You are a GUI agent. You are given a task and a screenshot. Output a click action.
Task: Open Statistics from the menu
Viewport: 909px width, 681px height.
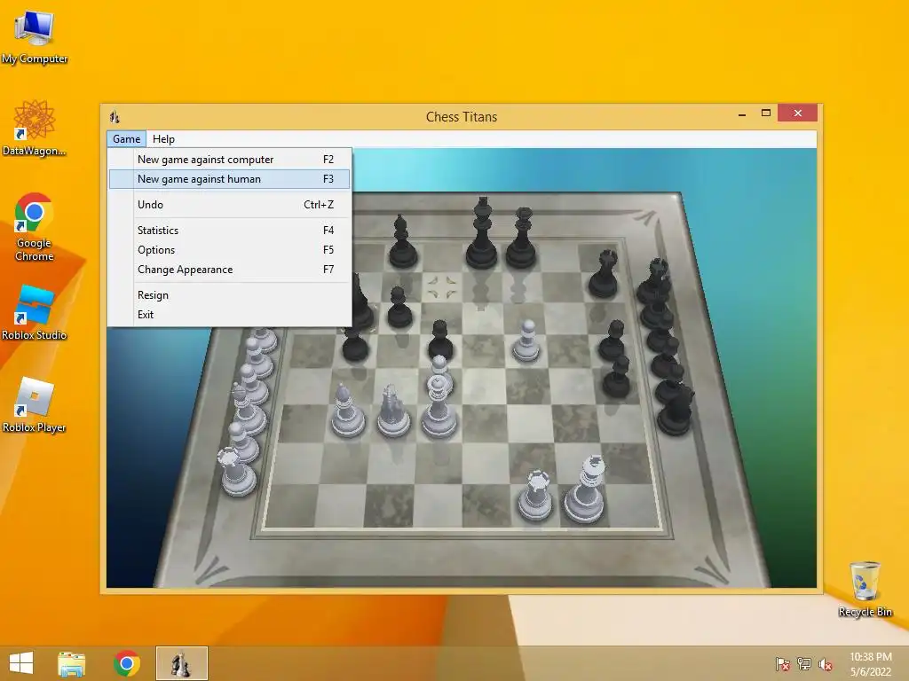coord(230,230)
